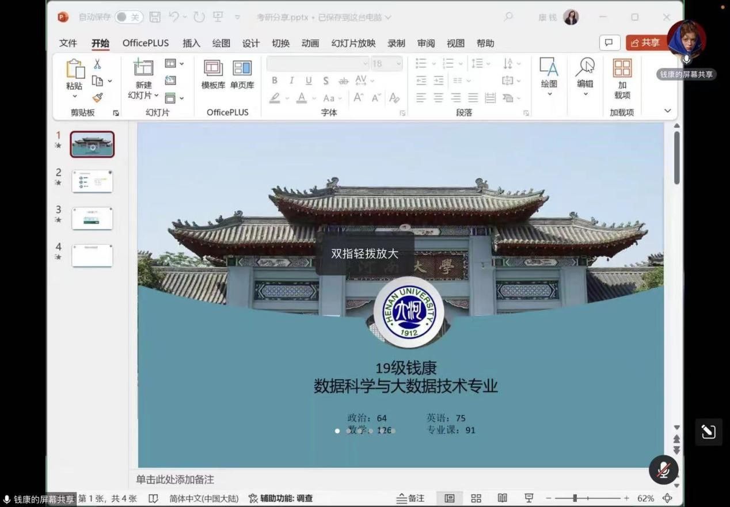Toggle the AutoSave switch

pos(128,17)
